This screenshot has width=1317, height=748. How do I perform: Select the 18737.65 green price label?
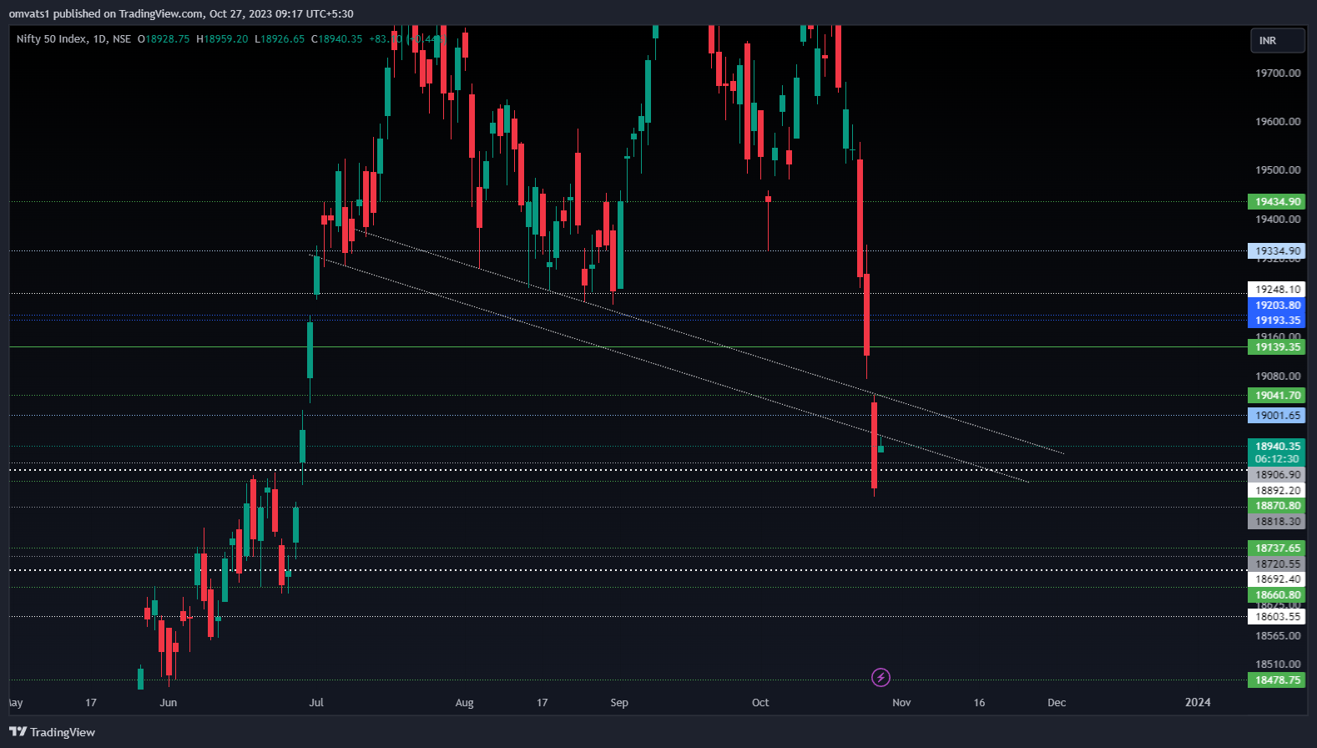pos(1277,548)
